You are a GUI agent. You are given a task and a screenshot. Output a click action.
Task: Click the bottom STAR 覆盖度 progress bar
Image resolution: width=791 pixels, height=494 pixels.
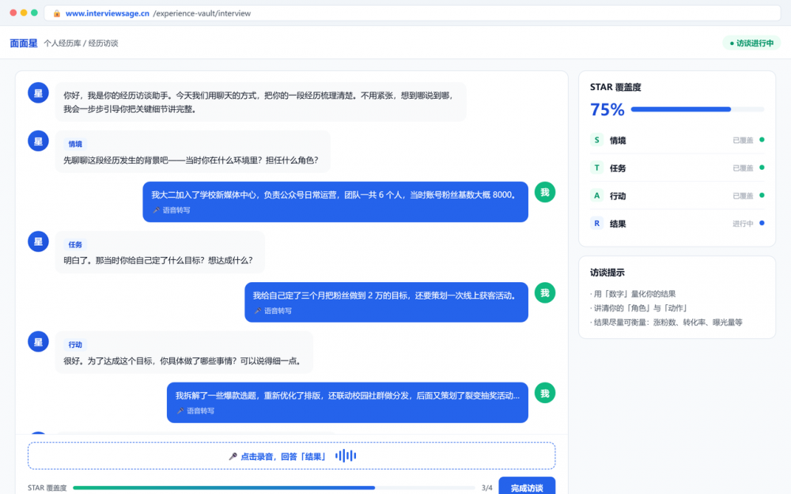pyautogui.click(x=274, y=488)
